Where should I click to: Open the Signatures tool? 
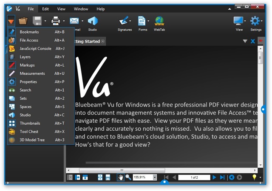coord(125,21)
